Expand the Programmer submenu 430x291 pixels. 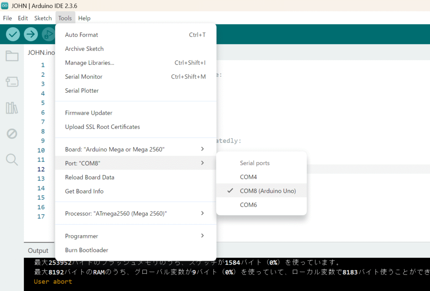[x=136, y=236]
